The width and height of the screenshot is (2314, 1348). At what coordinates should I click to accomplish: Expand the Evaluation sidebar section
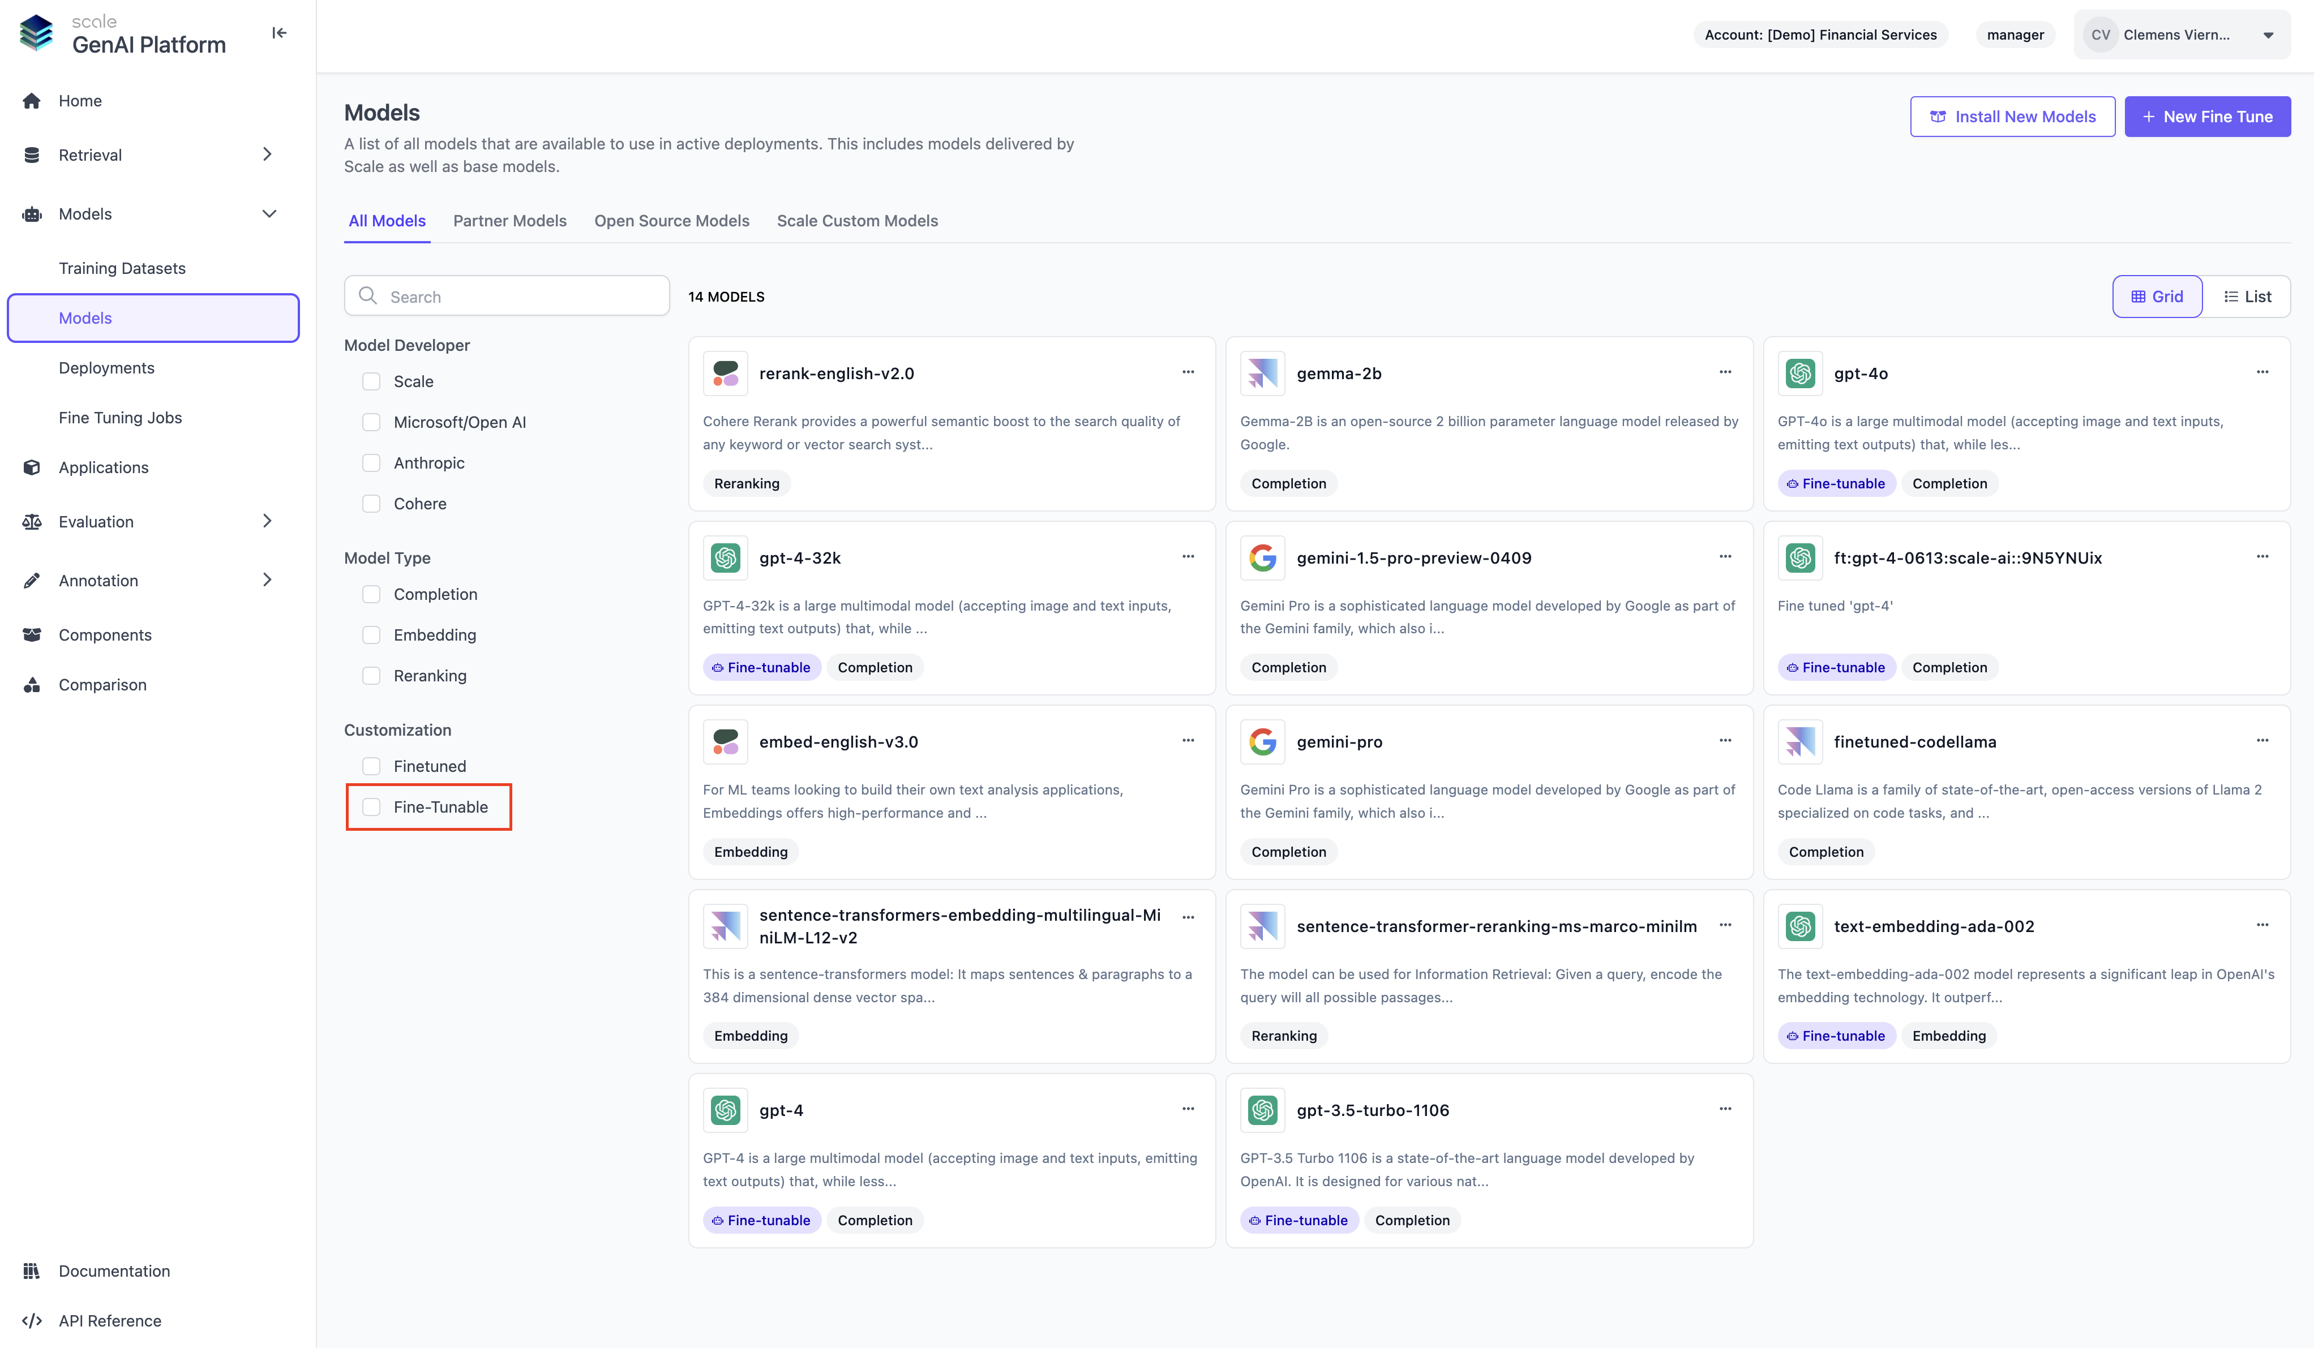pyautogui.click(x=267, y=521)
